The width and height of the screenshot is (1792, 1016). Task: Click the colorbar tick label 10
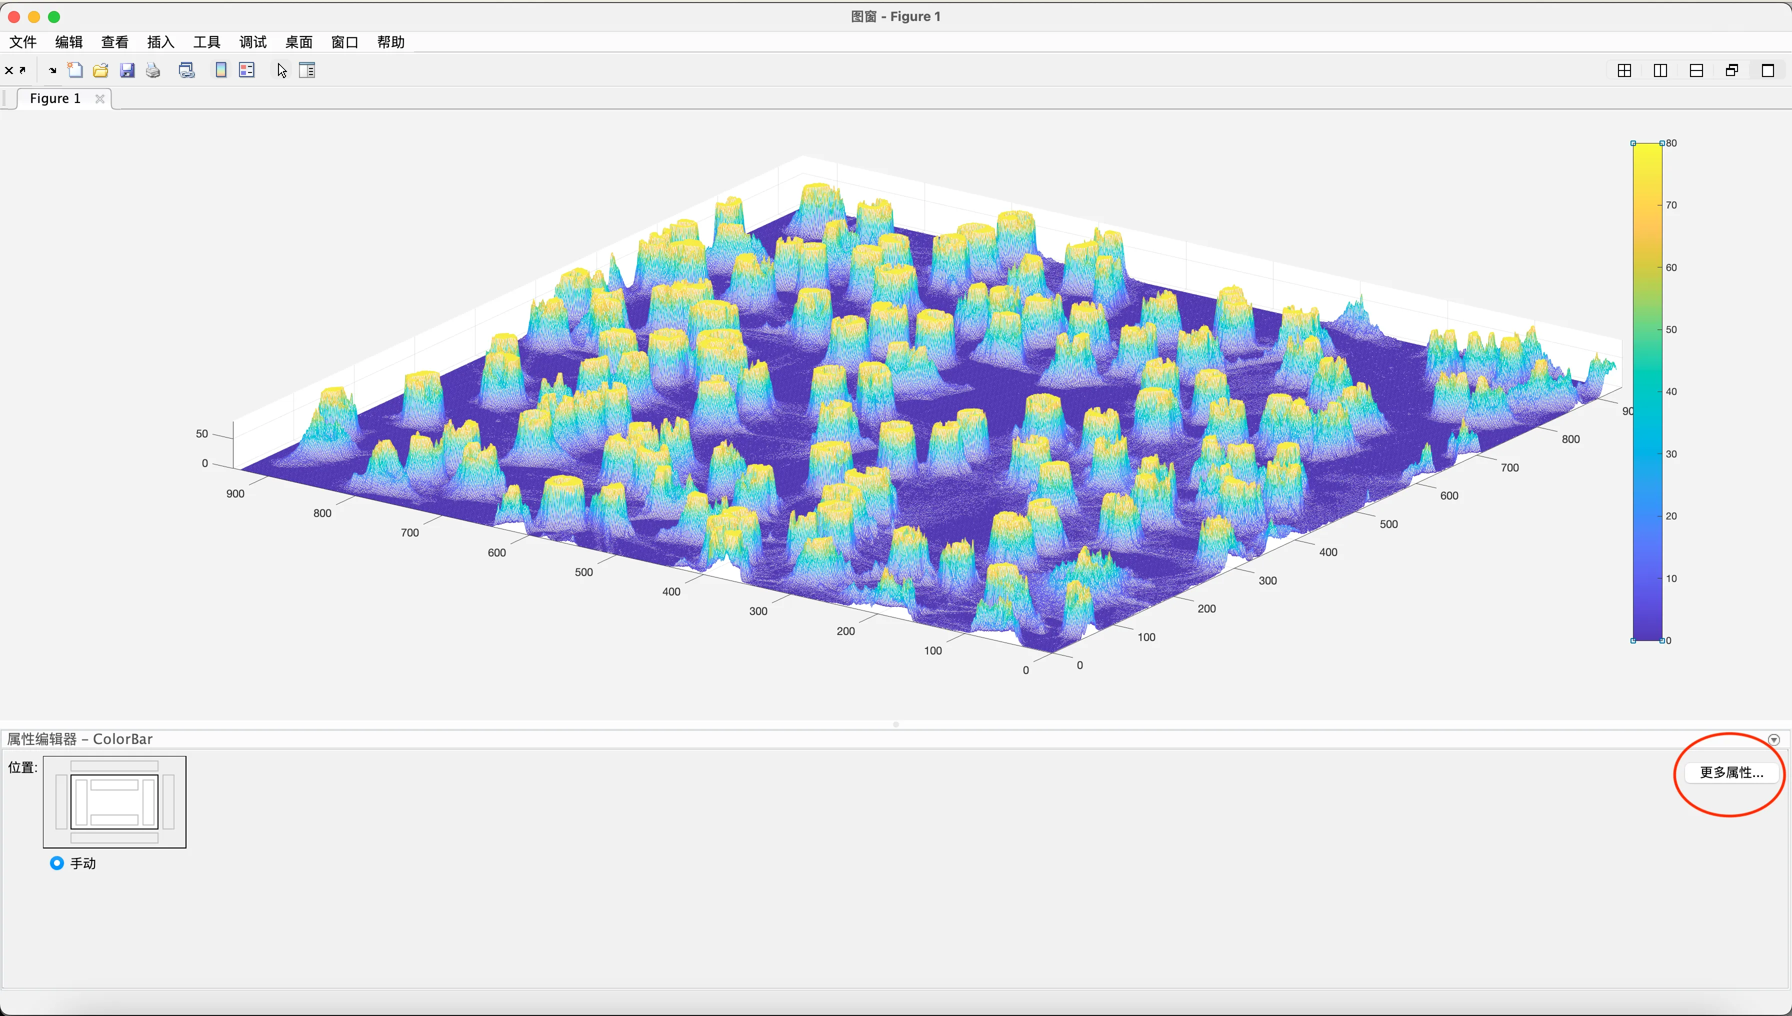[1671, 578]
